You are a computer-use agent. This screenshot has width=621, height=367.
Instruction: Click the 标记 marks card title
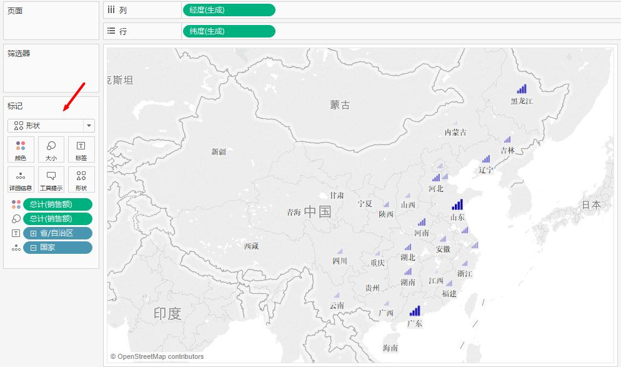point(15,106)
